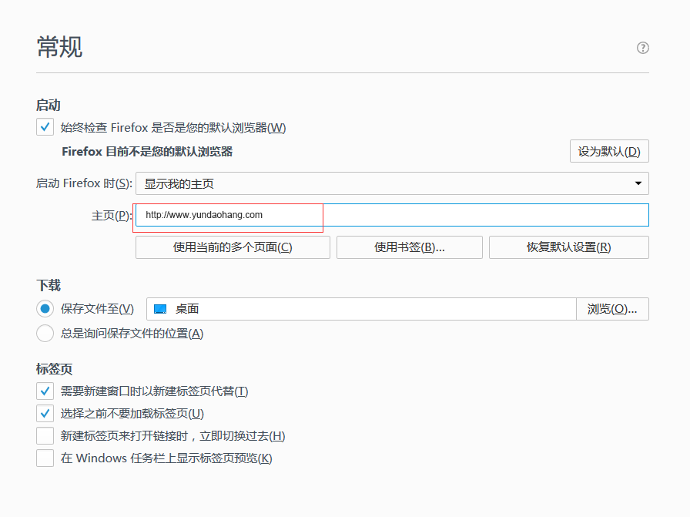Click the 主页(P) label
This screenshot has height=517, width=690.
pos(112,216)
